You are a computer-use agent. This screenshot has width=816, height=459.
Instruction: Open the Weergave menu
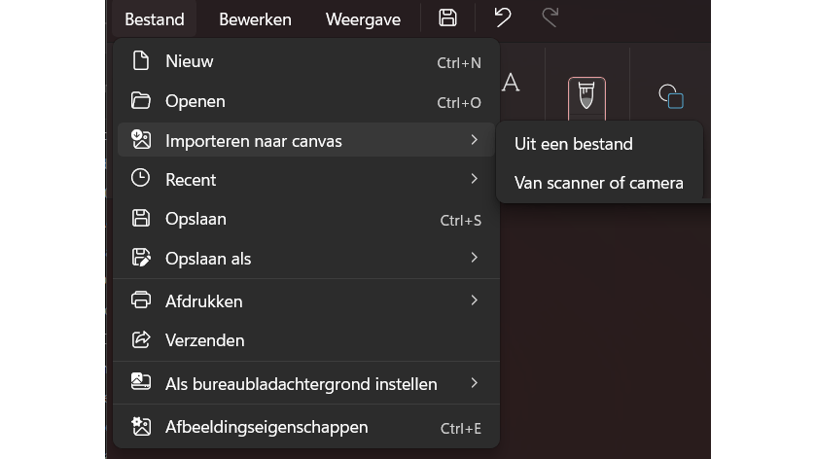(363, 18)
